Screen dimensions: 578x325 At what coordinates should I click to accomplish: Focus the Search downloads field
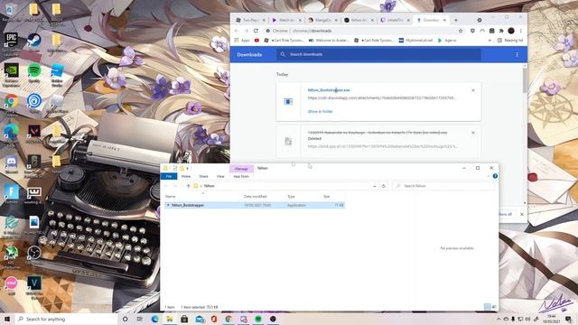pyautogui.click(x=379, y=54)
